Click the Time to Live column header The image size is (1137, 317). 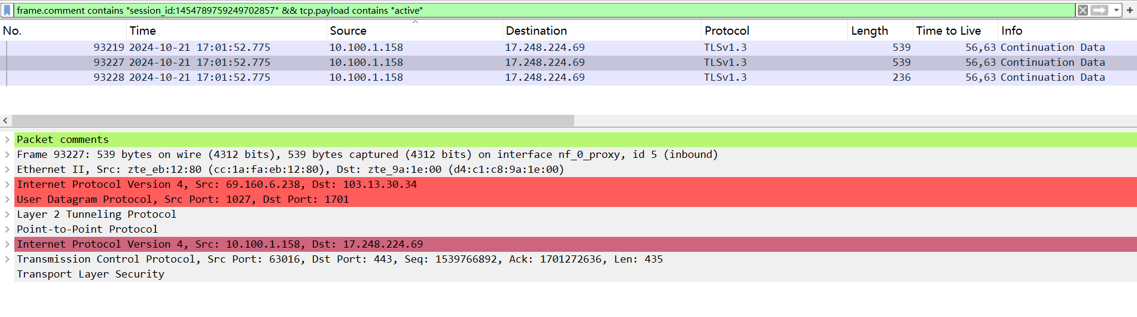(948, 31)
